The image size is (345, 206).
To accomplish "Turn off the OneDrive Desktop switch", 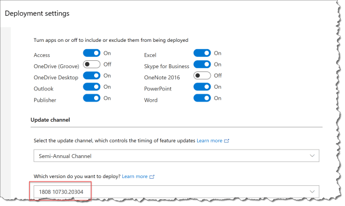I will [91, 75].
